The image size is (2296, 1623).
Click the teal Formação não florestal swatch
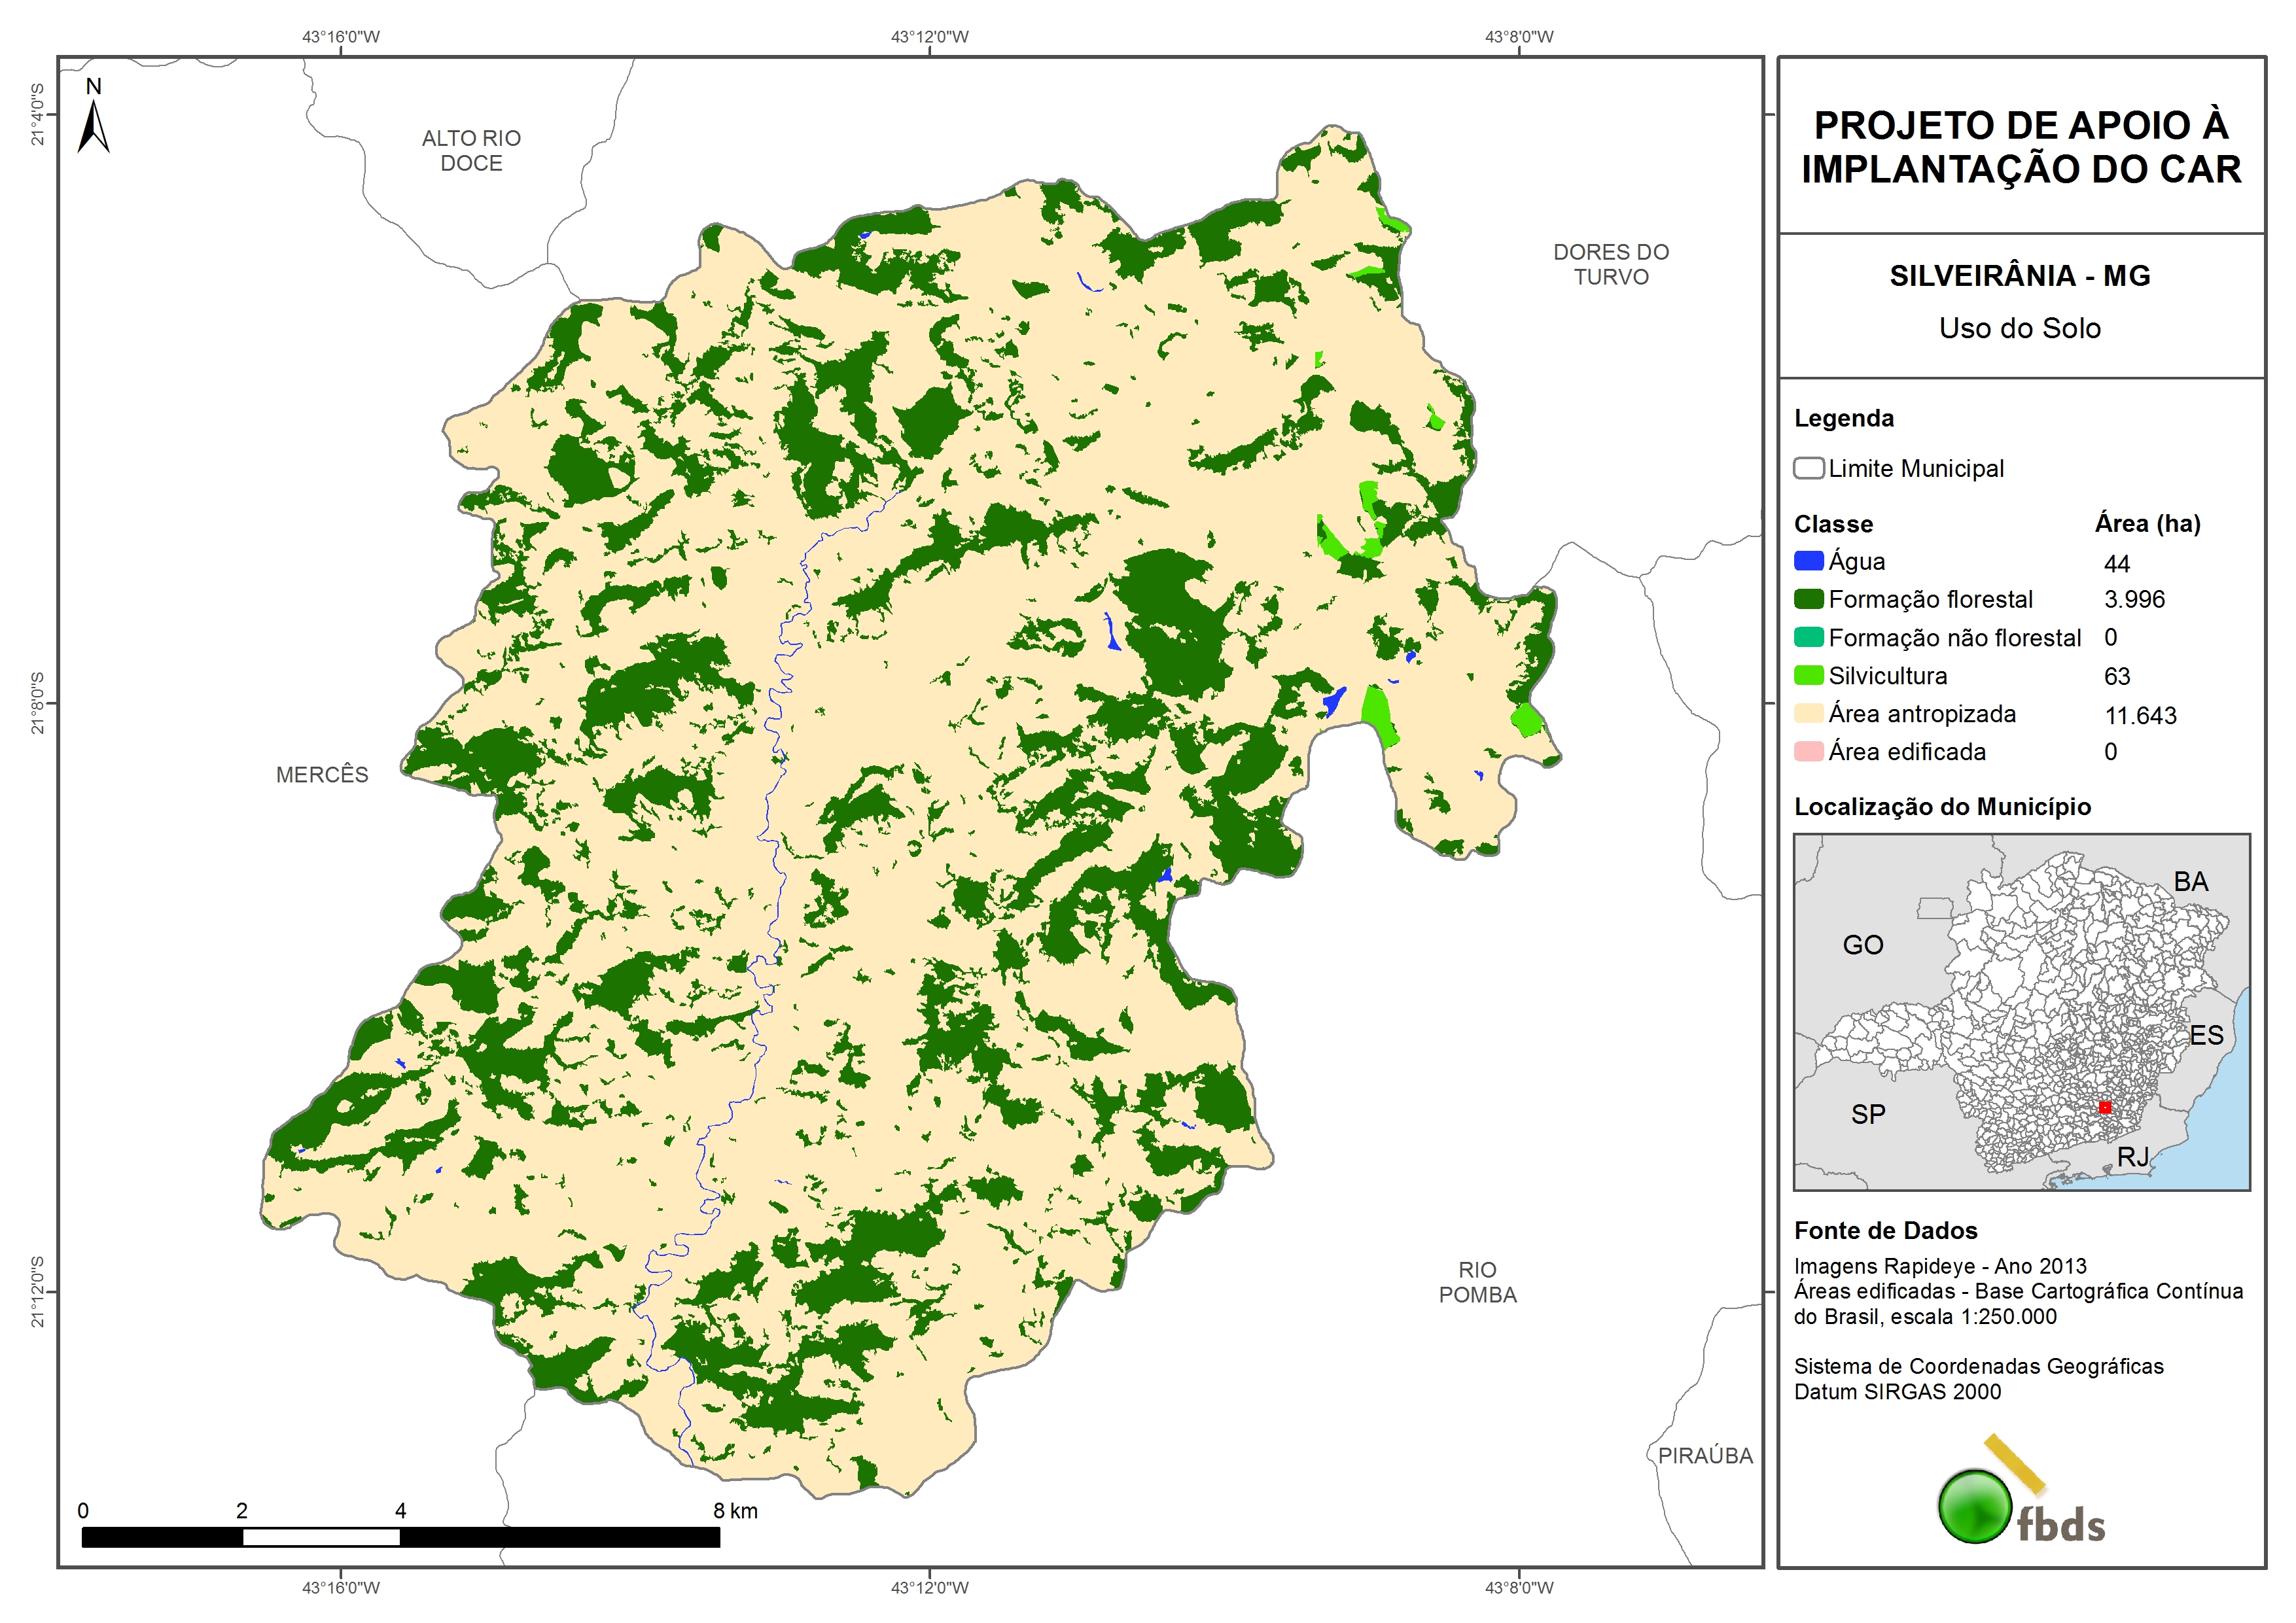pyautogui.click(x=1808, y=637)
